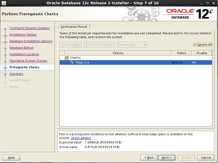Select the Checks root tree row
The height and width of the screenshot is (163, 218).
coord(136,58)
